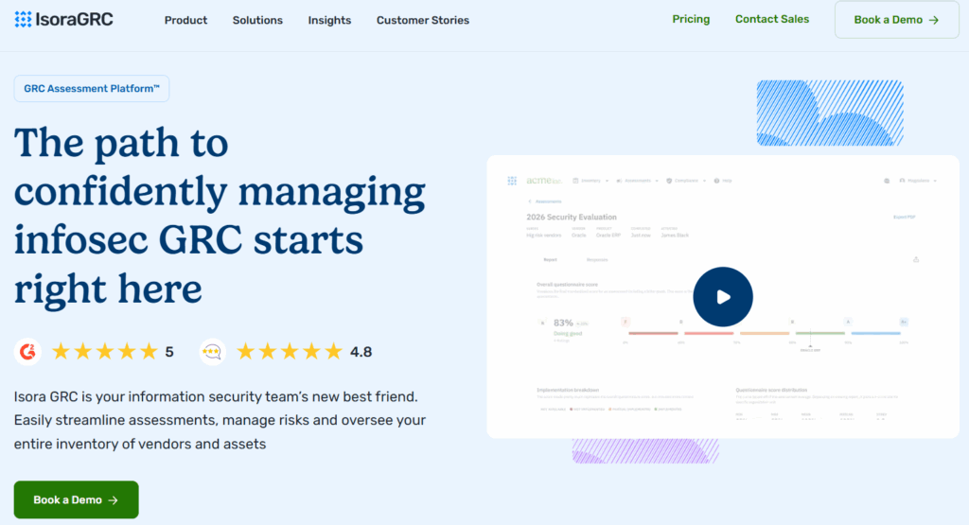
Task: Click Book a Demo in the header
Action: pyautogui.click(x=895, y=20)
